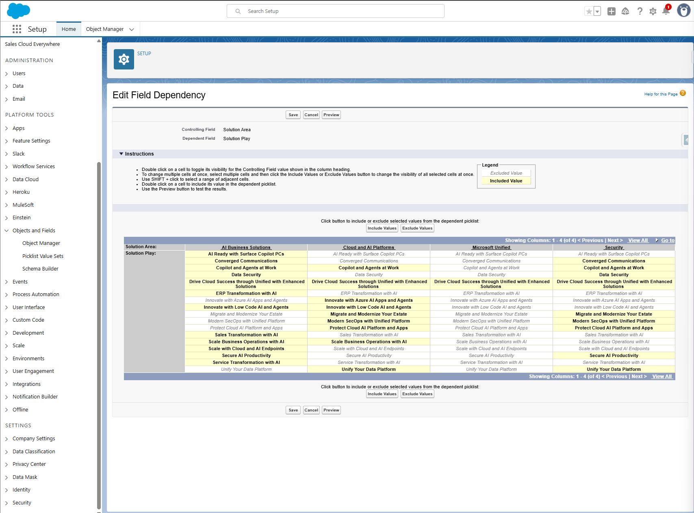Open Object Manager in the sidebar
Viewport: 694px width, 513px height.
tap(41, 243)
